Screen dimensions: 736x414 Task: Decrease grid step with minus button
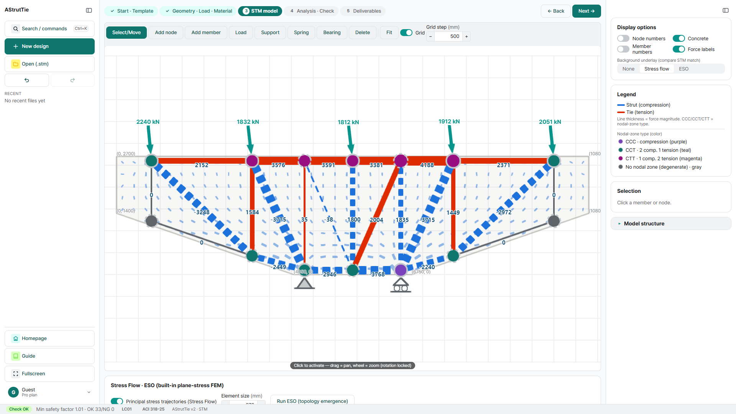430,36
